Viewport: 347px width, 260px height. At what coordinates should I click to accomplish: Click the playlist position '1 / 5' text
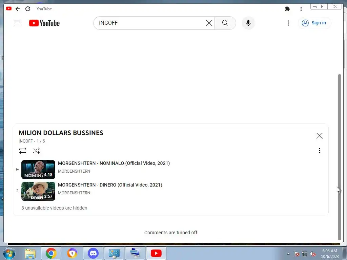click(41, 141)
